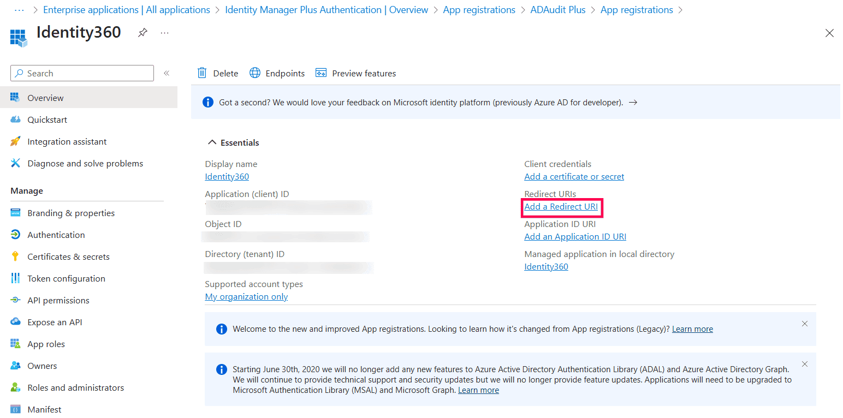Click the Integration assistant rocket icon
This screenshot has width=843, height=418.
(15, 141)
